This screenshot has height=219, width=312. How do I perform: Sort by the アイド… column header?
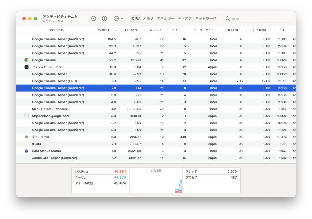[178, 30]
